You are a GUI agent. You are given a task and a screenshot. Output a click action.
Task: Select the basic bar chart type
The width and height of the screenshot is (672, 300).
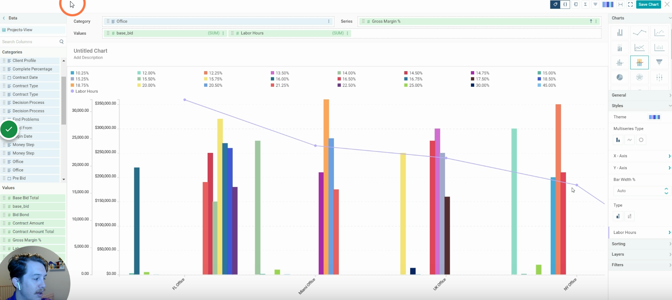tap(620, 33)
